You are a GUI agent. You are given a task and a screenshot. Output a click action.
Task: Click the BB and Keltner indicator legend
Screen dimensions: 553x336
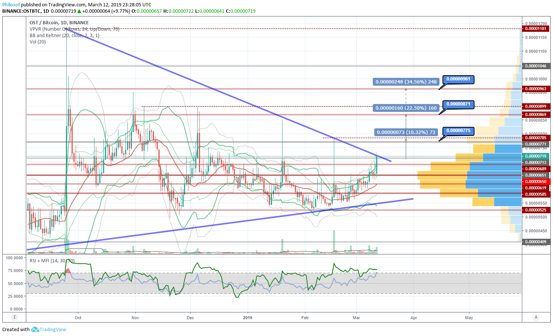pos(64,36)
